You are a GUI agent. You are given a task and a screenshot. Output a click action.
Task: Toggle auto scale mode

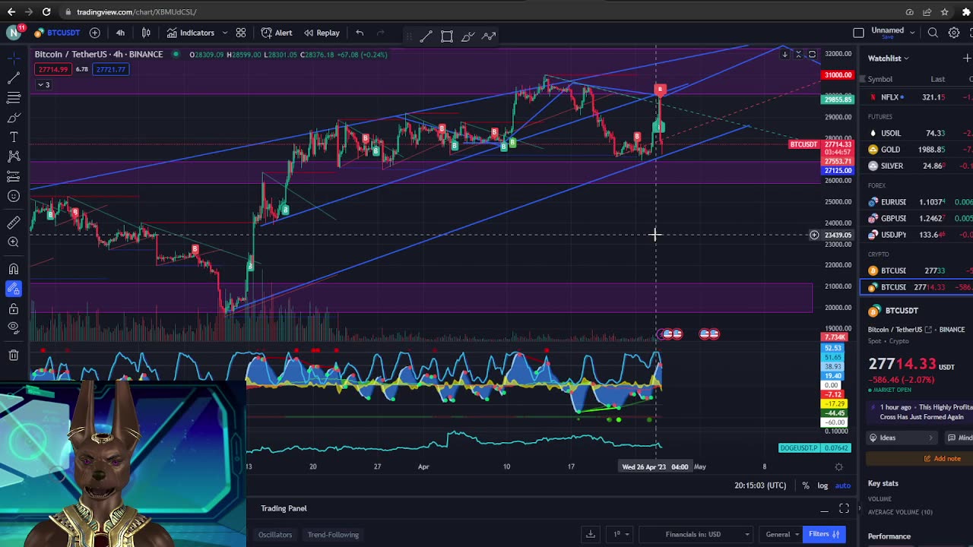(842, 485)
